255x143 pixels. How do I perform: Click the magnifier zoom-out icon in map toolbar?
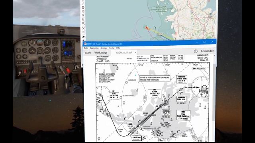tap(83, 24)
